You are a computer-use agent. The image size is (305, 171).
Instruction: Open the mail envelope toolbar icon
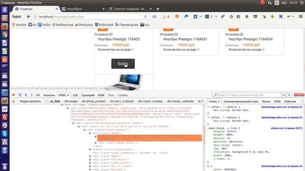pos(154,17)
